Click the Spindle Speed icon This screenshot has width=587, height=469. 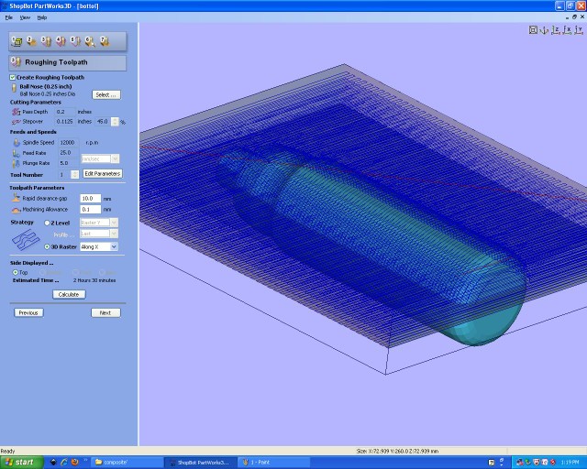click(x=17, y=143)
